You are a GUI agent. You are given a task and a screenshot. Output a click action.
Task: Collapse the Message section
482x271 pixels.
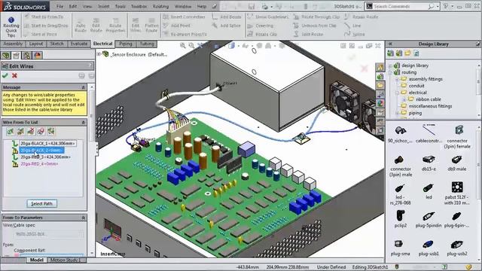tap(83, 87)
